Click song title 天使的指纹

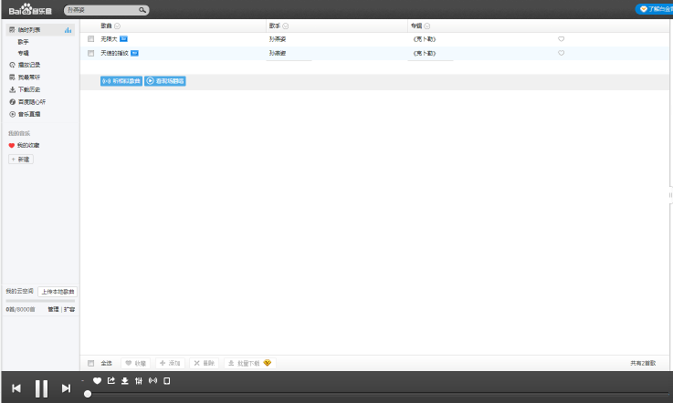click(x=114, y=53)
